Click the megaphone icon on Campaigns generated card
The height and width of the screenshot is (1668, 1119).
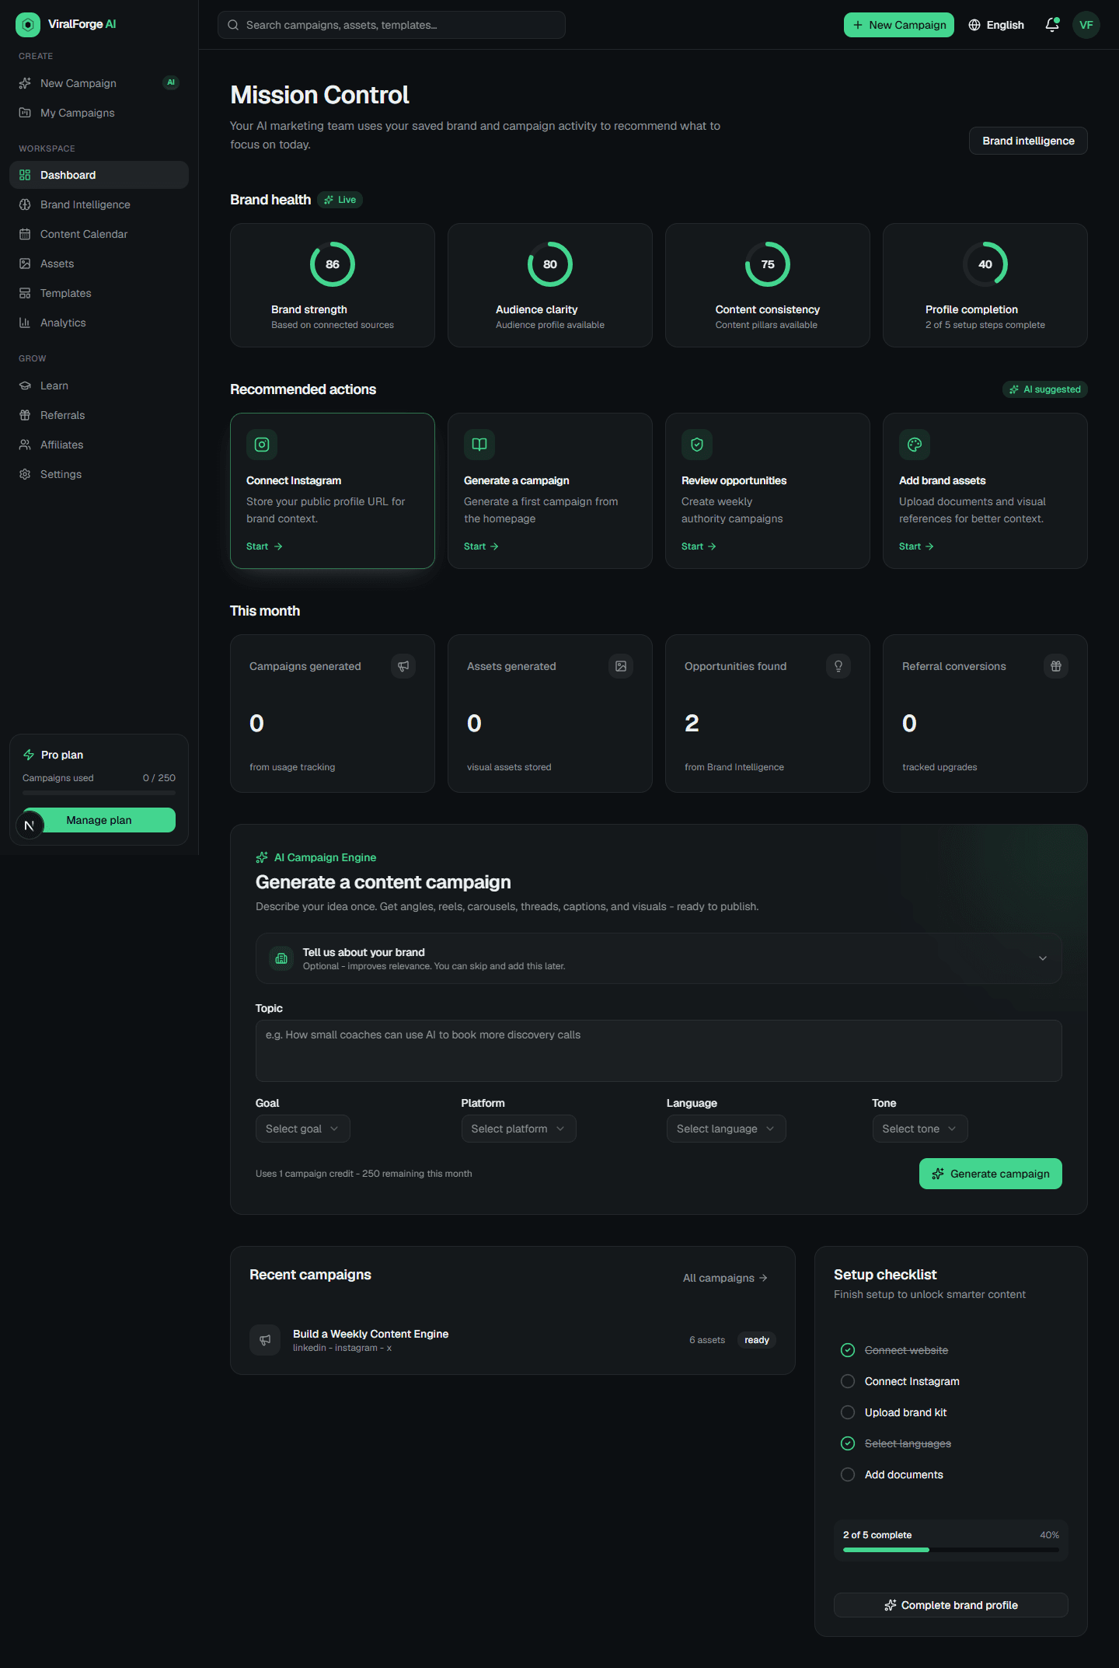(x=403, y=666)
